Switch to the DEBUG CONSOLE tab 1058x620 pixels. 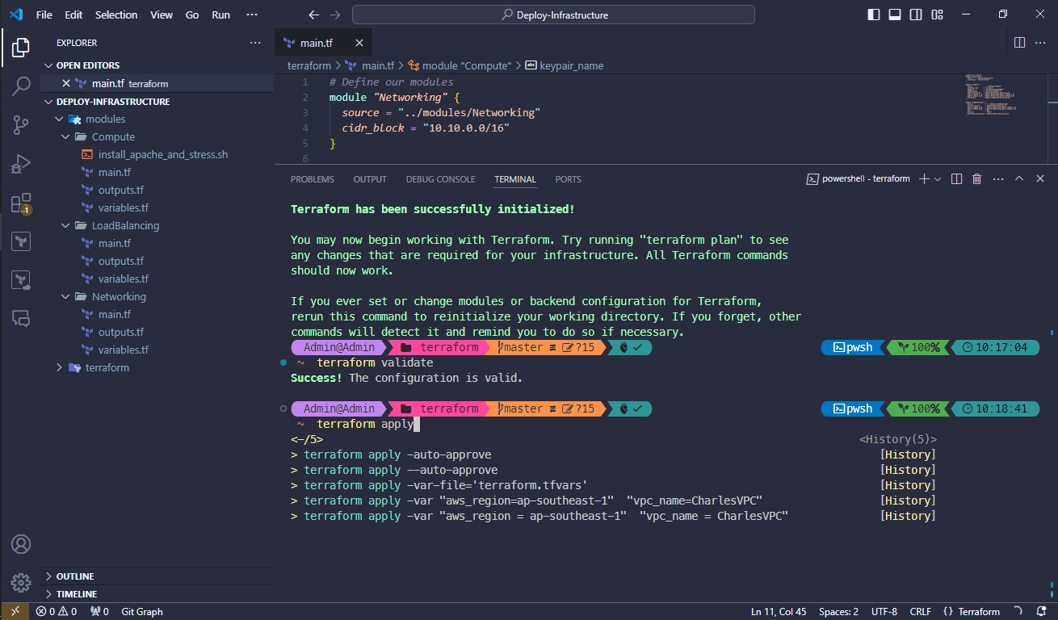tap(440, 179)
